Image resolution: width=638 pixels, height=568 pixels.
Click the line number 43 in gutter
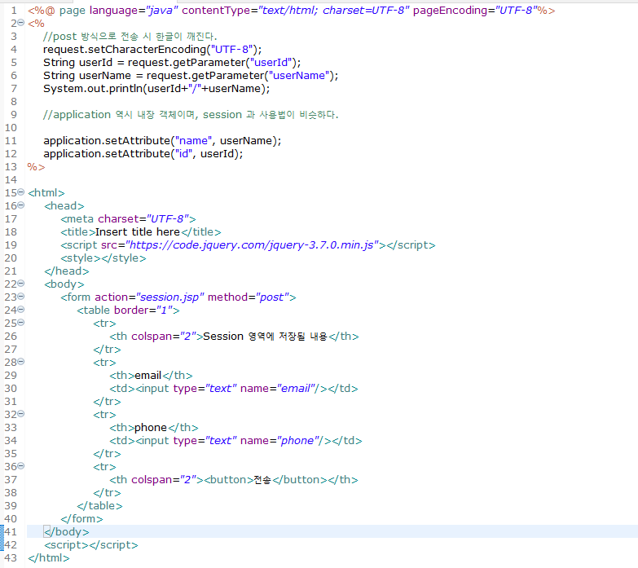tap(11, 558)
